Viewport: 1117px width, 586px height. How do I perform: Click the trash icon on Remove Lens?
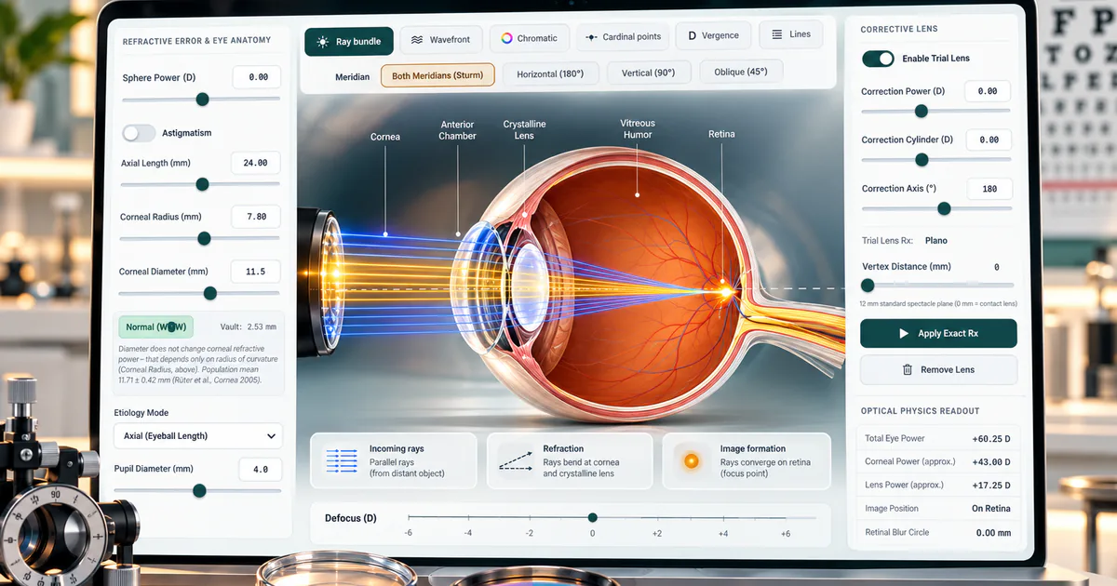(x=908, y=369)
